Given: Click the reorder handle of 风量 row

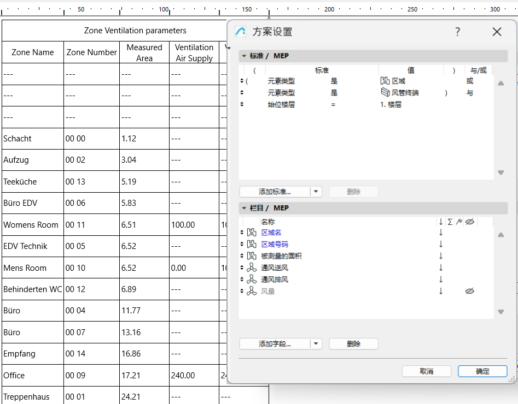Looking at the screenshot, I should click(x=242, y=291).
